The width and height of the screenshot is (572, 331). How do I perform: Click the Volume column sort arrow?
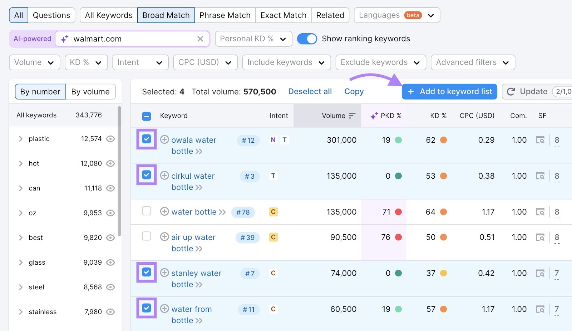pos(352,116)
